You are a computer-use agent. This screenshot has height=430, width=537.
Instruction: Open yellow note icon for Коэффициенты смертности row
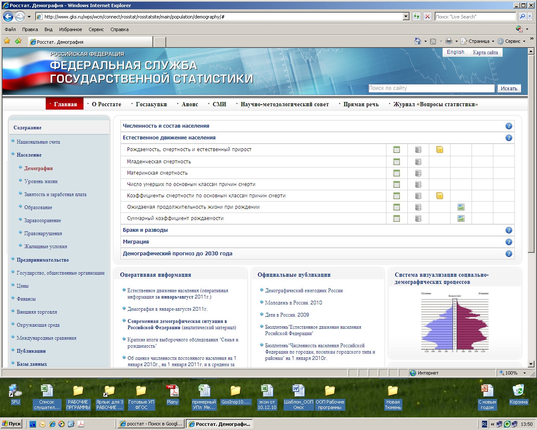click(x=440, y=196)
